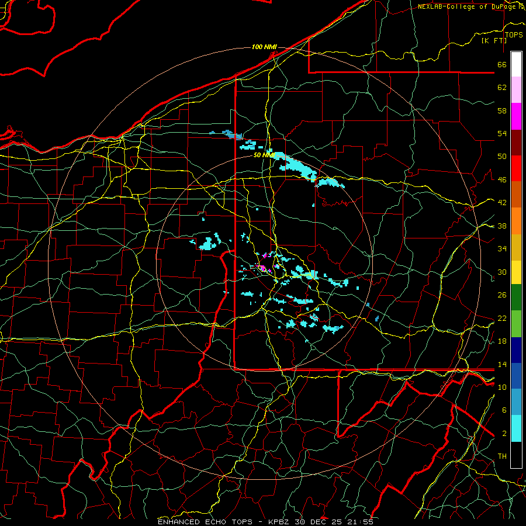The height and width of the screenshot is (526, 526).
Task: Click the ENHANCED ECHO TOPS KPBZ caption
Action: click(x=265, y=522)
